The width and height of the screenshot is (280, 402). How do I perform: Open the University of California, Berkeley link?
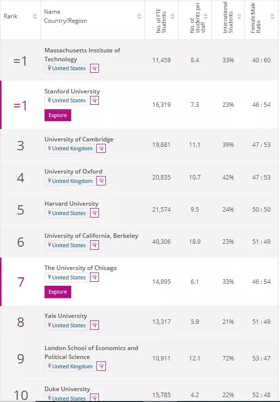pos(92,236)
